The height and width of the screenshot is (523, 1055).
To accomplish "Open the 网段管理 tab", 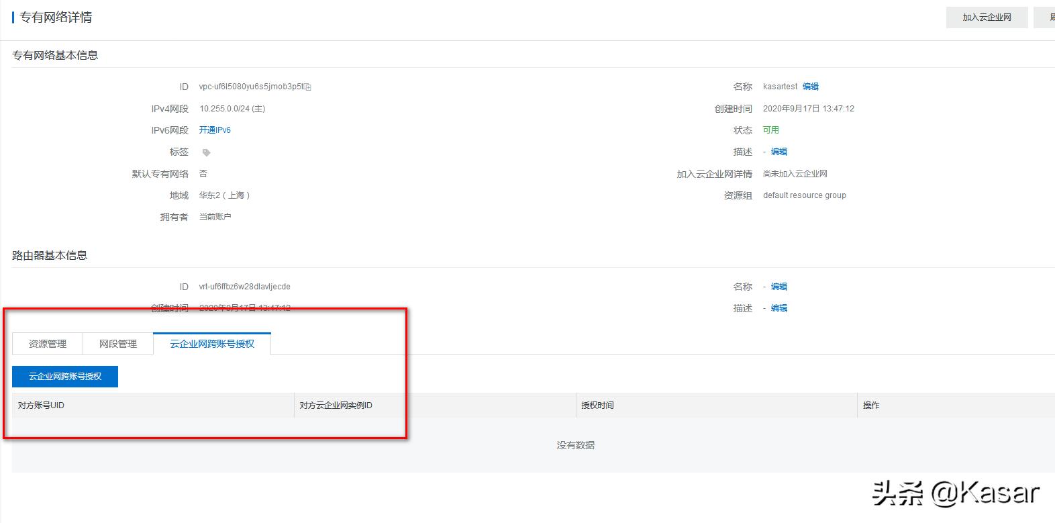I will 118,344.
